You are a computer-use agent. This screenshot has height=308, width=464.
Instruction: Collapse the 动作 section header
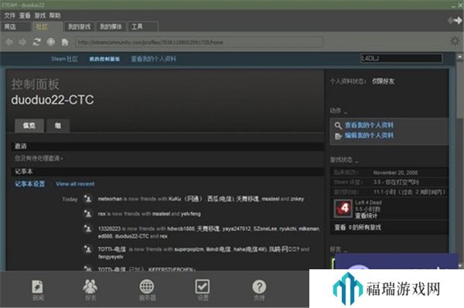[x=339, y=111]
